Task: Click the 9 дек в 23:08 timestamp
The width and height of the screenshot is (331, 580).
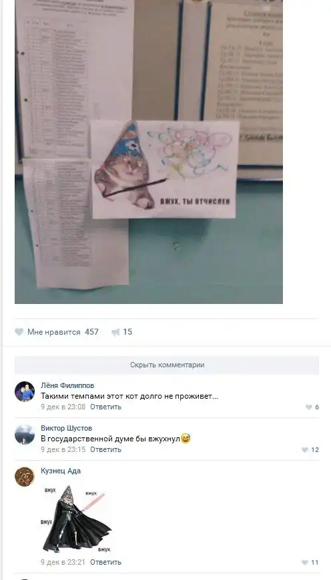Action: coord(63,407)
